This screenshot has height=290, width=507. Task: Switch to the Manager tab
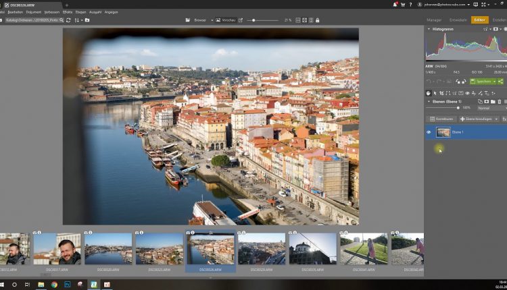pyautogui.click(x=434, y=20)
